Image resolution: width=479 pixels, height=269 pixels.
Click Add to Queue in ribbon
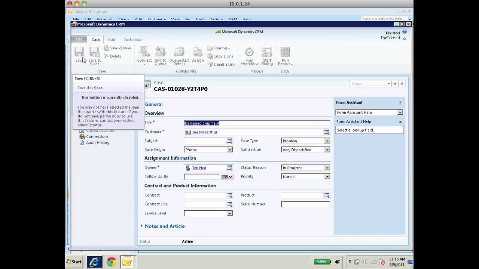point(160,56)
